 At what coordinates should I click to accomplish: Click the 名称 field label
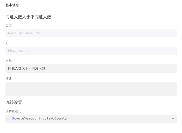point(9,61)
